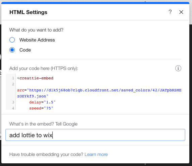
Task: Click line number 4 in the gutter
Action: [x=13, y=108]
